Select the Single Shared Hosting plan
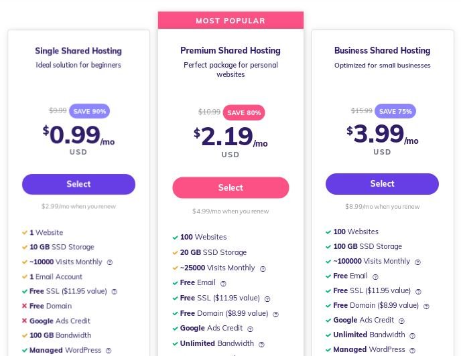This screenshot has width=461, height=356. (78, 184)
